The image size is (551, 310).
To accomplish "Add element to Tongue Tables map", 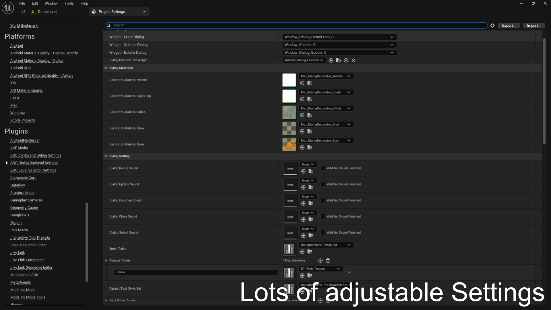I will pyautogui.click(x=320, y=261).
